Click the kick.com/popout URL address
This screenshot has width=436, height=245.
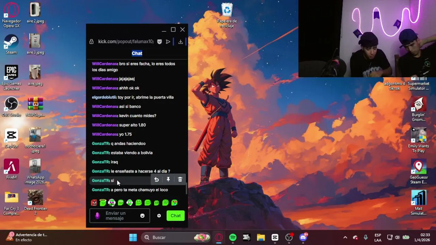(126, 42)
